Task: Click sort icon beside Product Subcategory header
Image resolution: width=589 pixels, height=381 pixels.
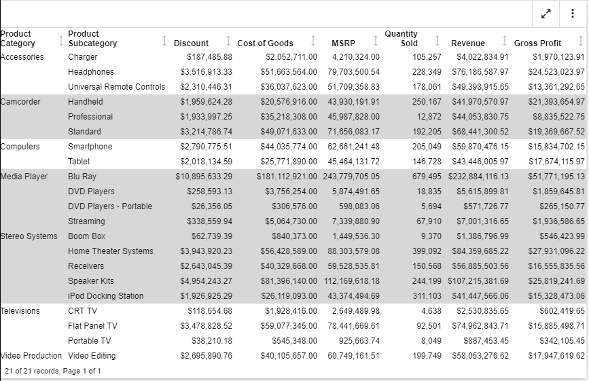Action: [x=165, y=41]
